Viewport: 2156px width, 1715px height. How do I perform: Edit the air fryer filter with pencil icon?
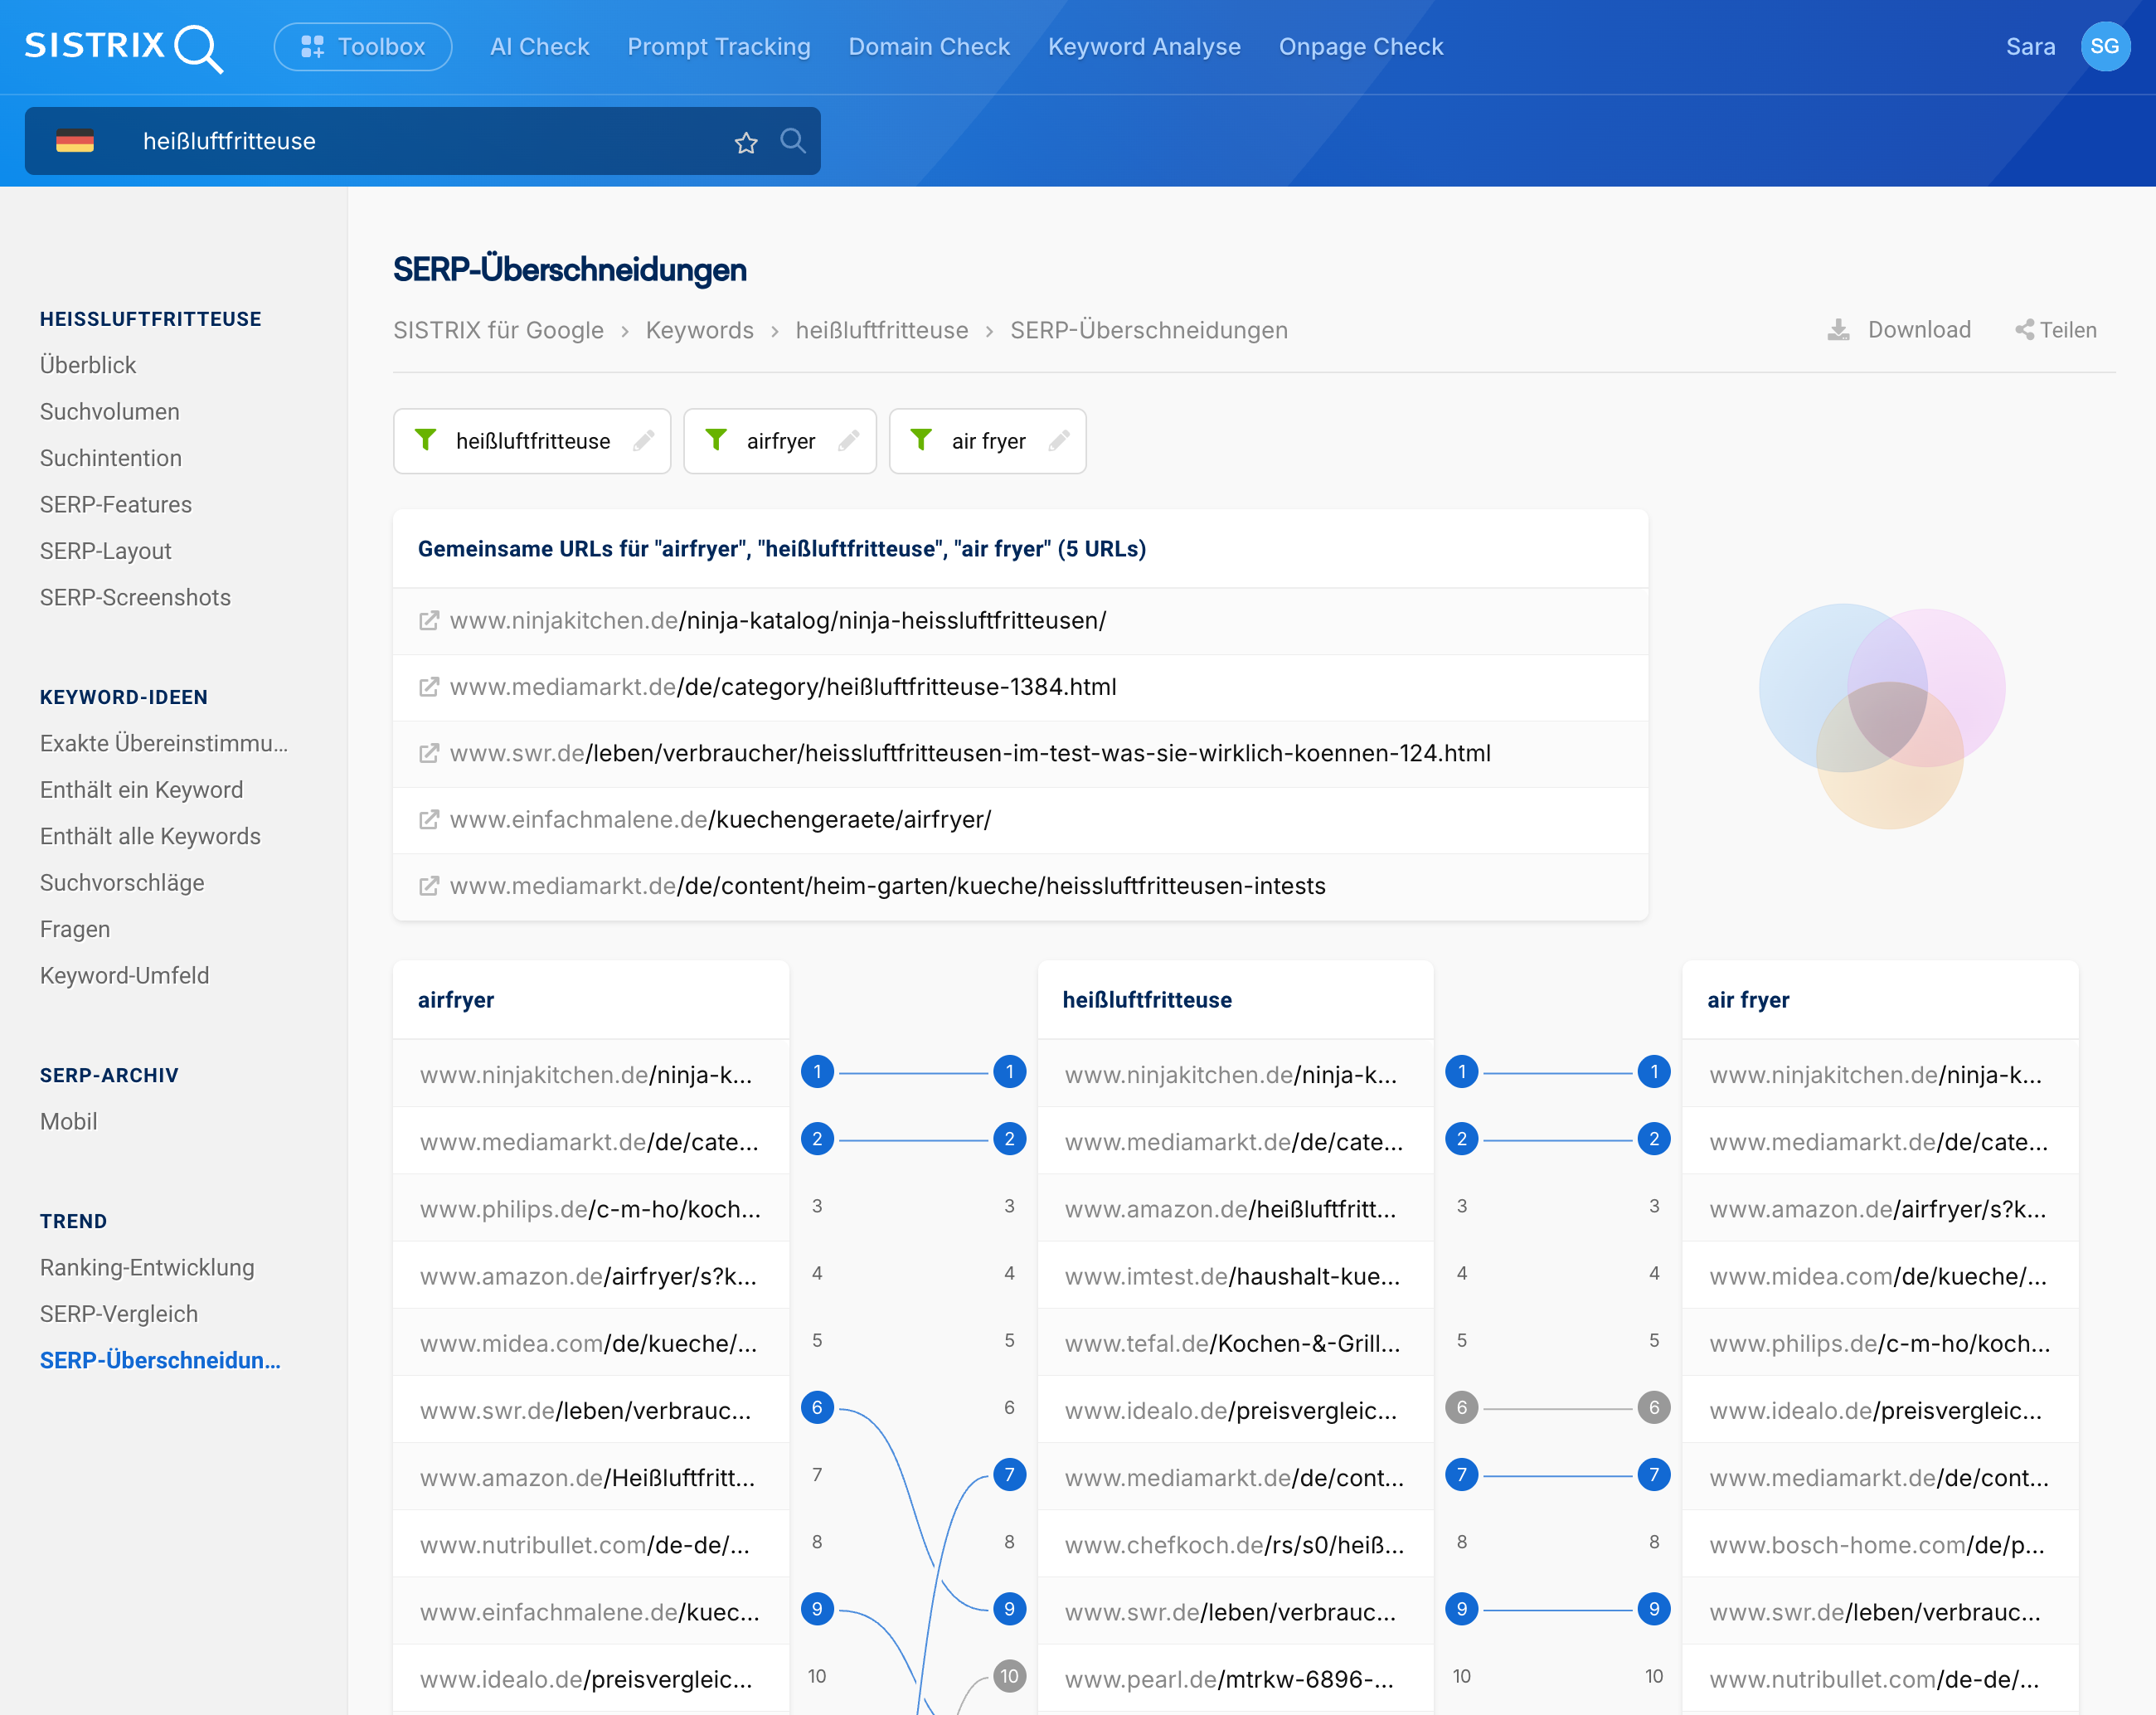pyautogui.click(x=1059, y=440)
